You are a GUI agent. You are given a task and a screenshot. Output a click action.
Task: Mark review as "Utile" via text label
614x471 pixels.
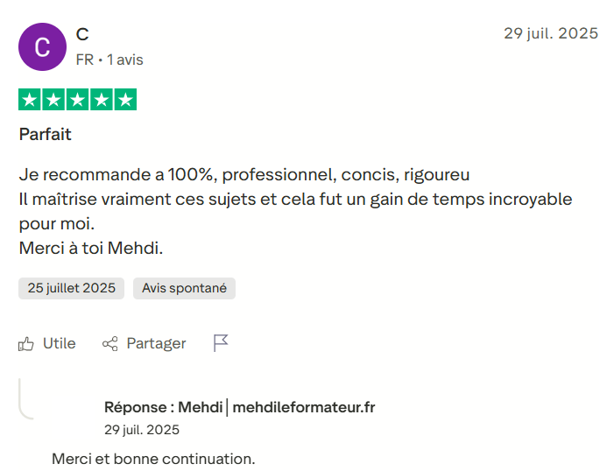60,344
